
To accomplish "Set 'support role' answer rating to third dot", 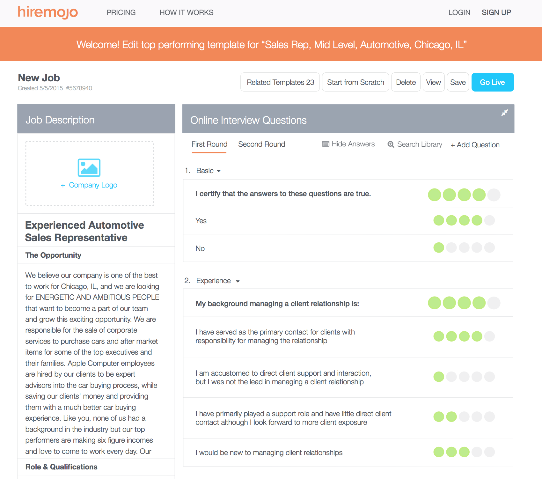I will tap(464, 416).
